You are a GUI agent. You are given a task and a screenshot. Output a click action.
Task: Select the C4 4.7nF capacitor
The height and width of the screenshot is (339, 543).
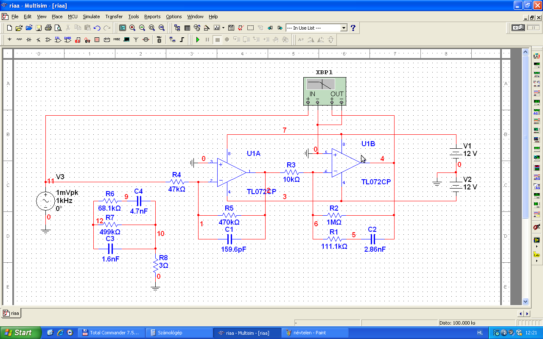[x=138, y=201]
